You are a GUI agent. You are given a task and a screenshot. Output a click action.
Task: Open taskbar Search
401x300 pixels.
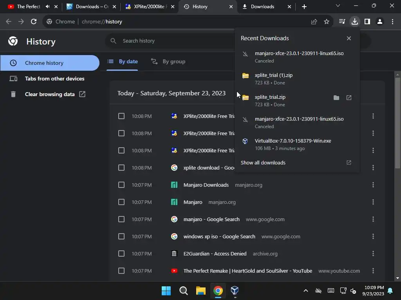(183, 291)
